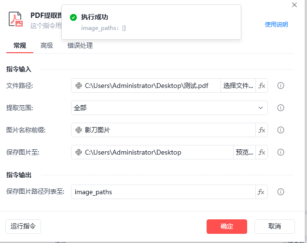Show info tooltip for save images folder
The image size is (307, 243).
(x=280, y=152)
